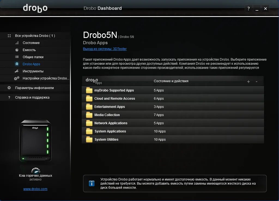Click the System Utilities folder icon
This screenshot has width=279, height=201.
pyautogui.click(x=89, y=140)
